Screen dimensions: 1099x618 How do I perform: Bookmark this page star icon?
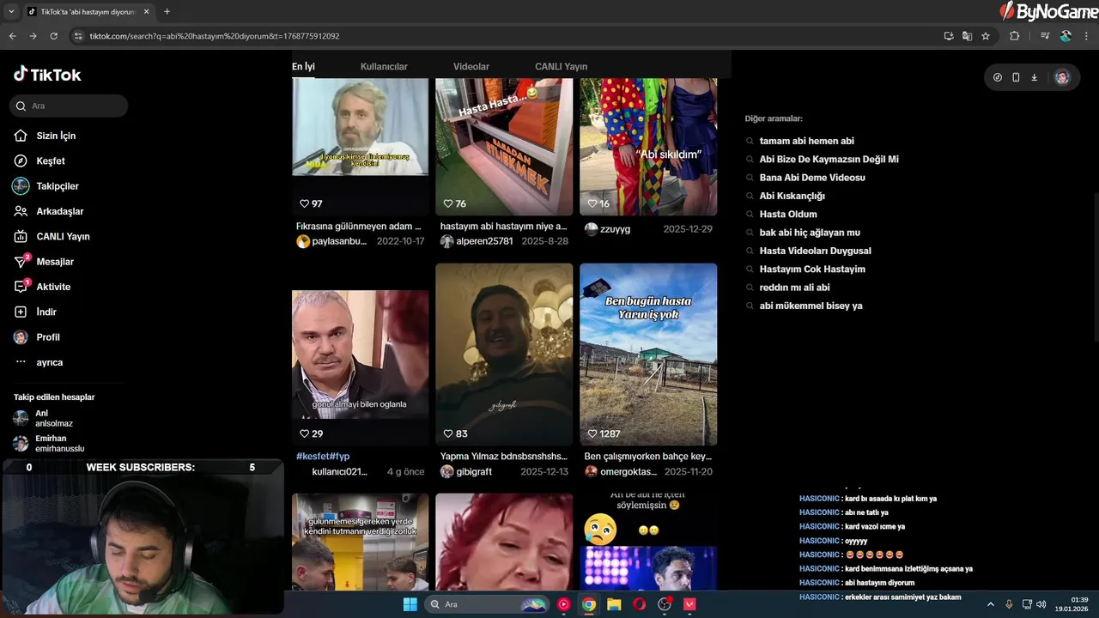pos(986,36)
